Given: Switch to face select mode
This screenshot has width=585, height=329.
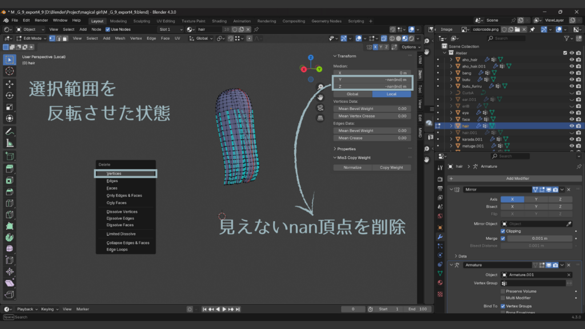Looking at the screenshot, I should pos(65,38).
